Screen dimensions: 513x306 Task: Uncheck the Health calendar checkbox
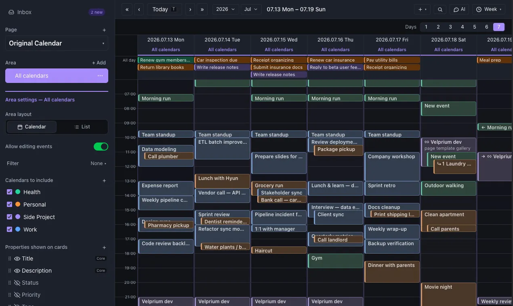10,192
